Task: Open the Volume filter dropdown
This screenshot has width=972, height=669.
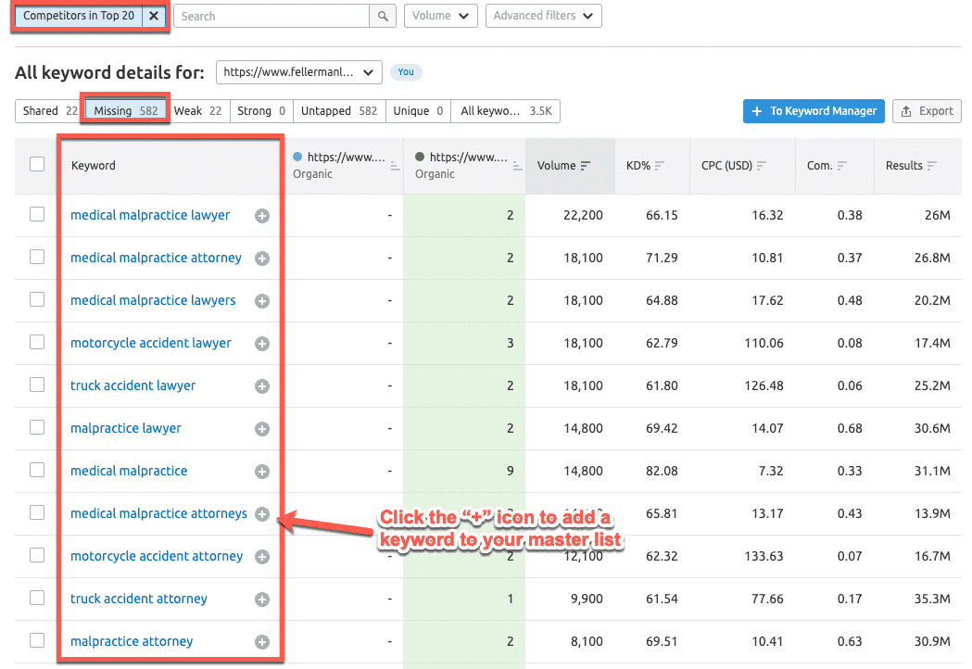Action: coord(441,17)
